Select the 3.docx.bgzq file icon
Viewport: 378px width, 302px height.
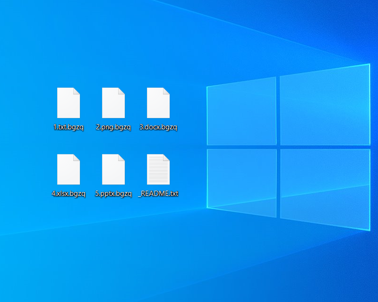158,103
